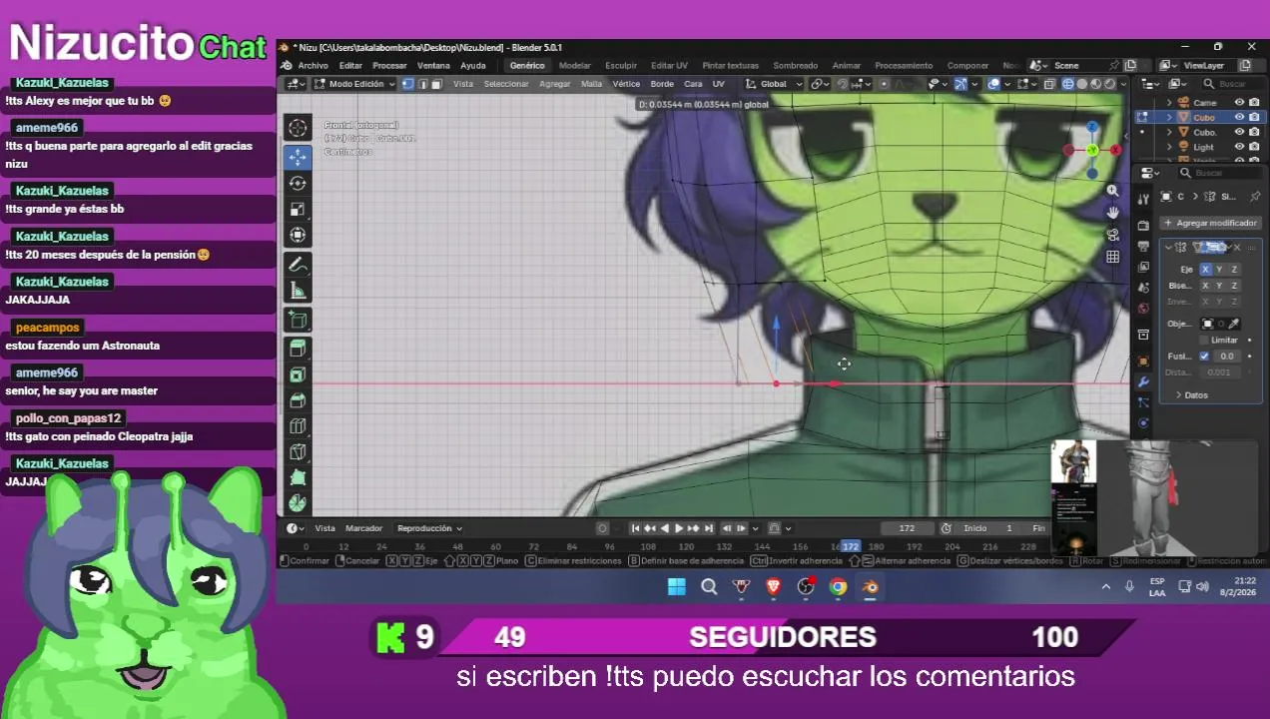The height and width of the screenshot is (719, 1270).
Task: Select the Move tool
Action: click(297, 157)
